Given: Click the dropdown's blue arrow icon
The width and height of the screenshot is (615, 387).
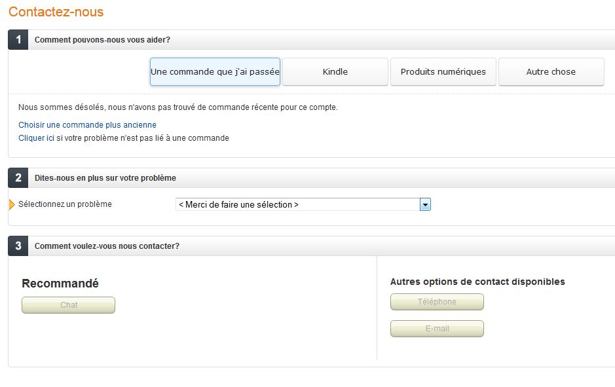Looking at the screenshot, I should [425, 204].
